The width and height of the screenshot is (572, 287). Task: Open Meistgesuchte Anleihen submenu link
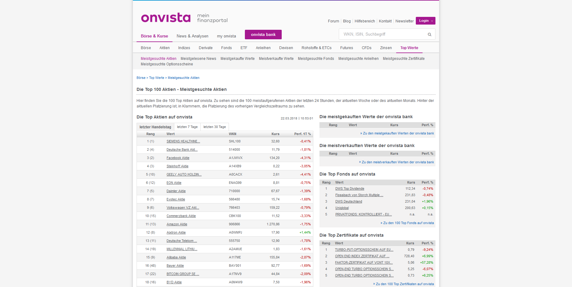coord(358,59)
